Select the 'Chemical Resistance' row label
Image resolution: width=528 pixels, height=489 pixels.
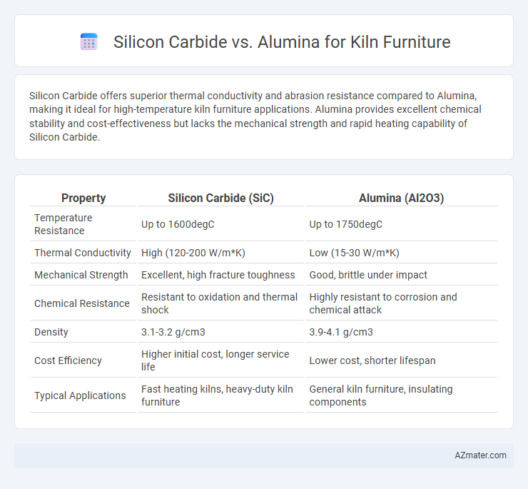point(82,303)
